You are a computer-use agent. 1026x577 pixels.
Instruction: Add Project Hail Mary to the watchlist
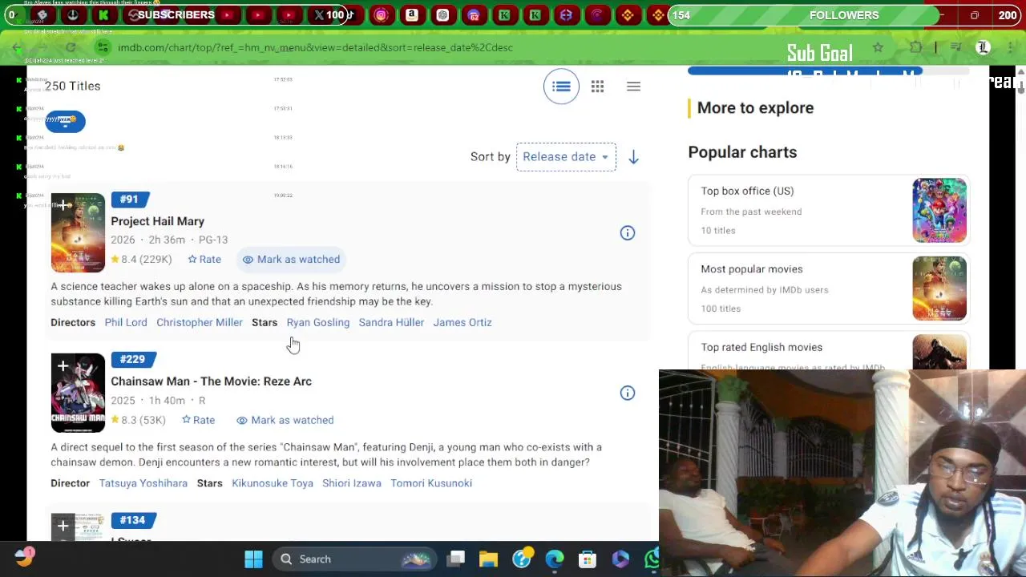[x=63, y=205]
